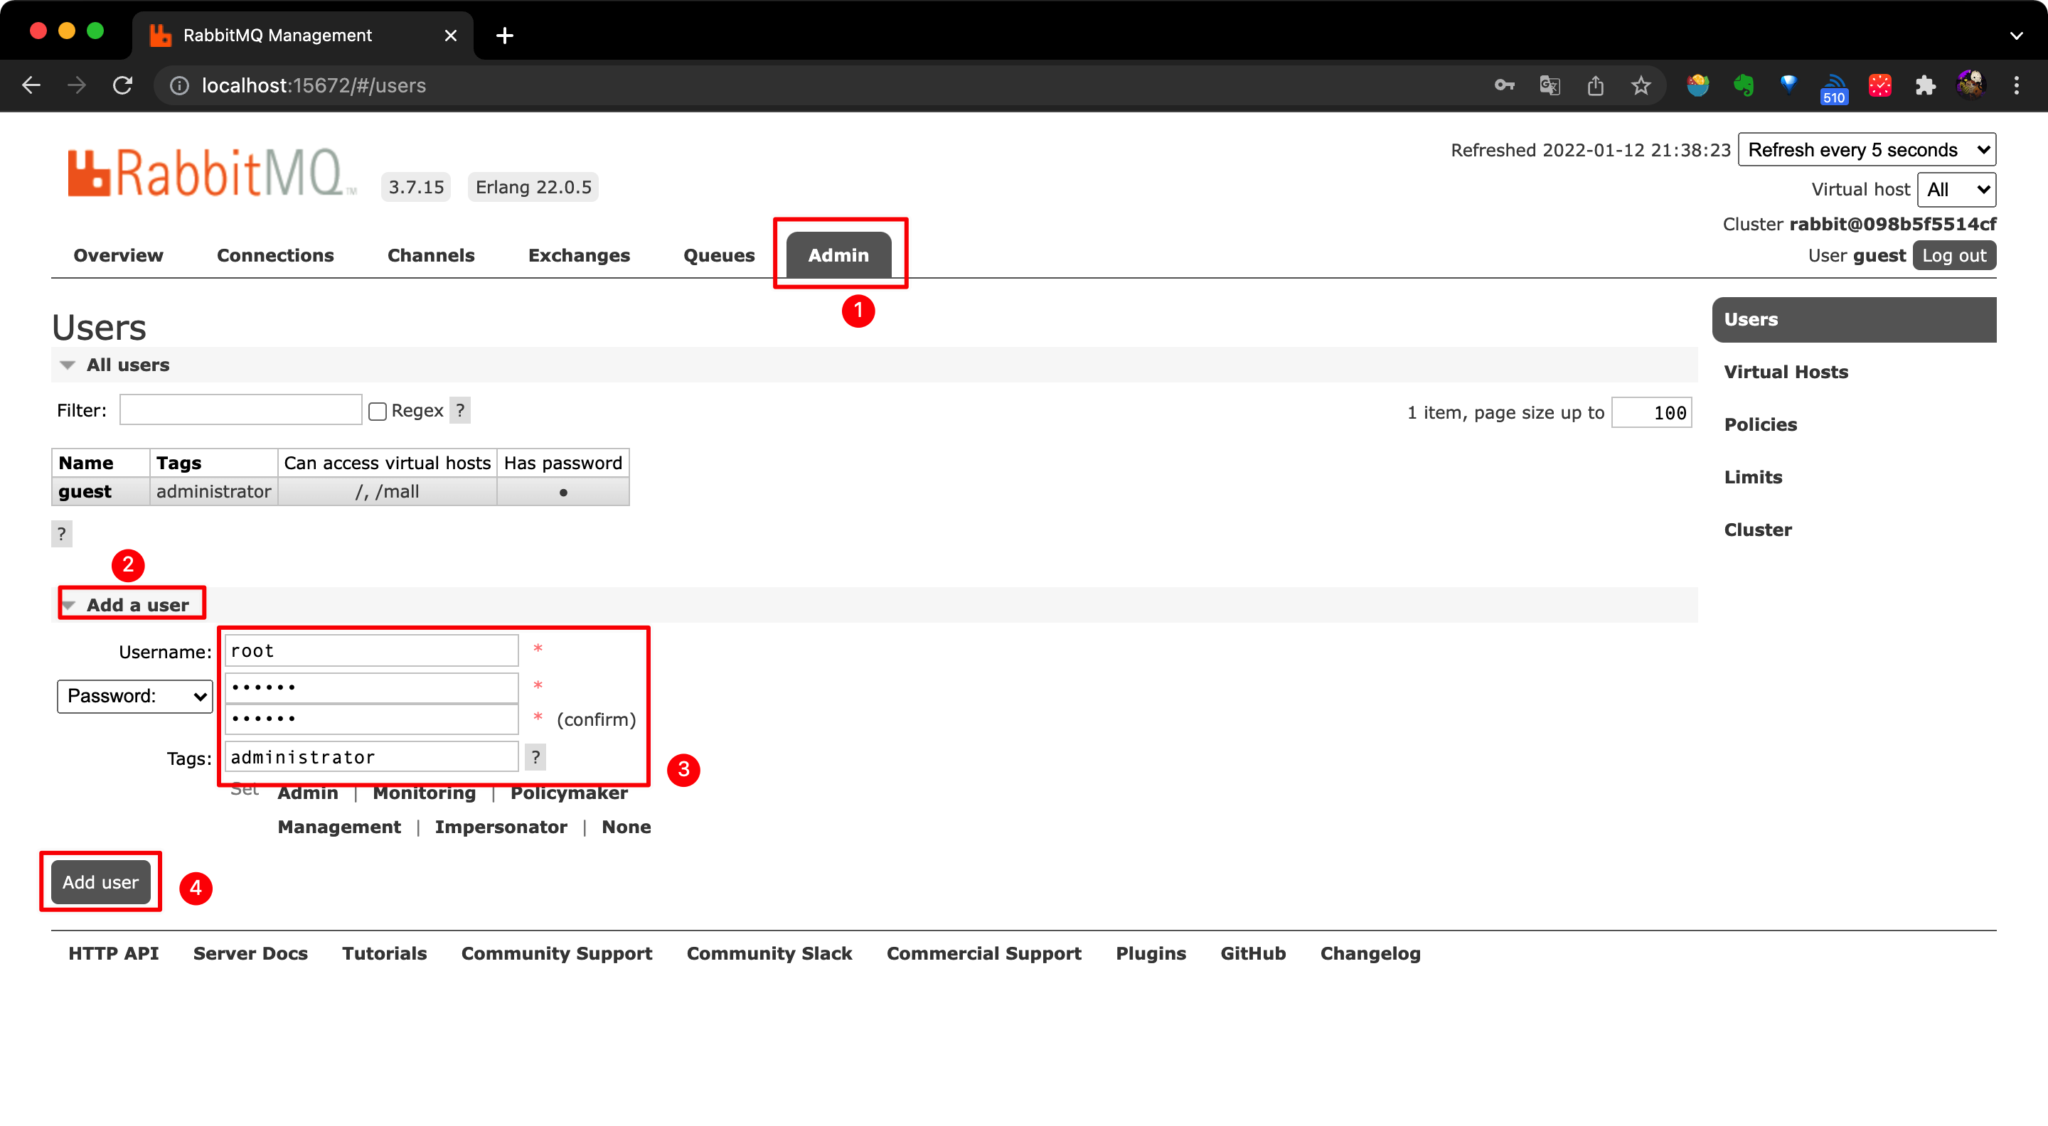Viewport: 2048px width, 1126px height.
Task: Switch to the Channels tab
Action: (x=431, y=255)
